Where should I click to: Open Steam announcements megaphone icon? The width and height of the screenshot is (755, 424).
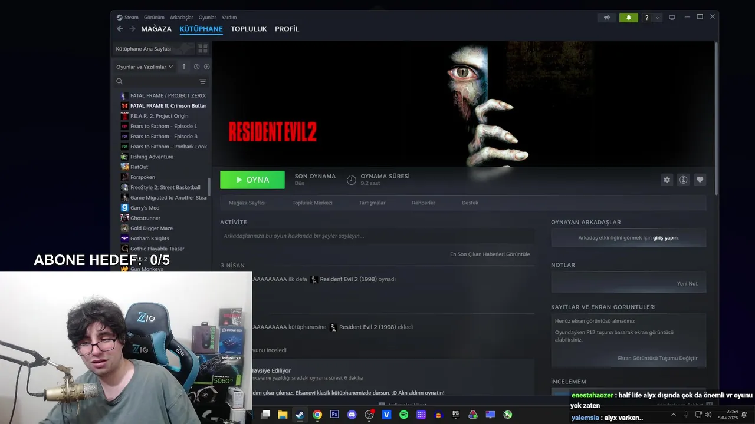pyautogui.click(x=606, y=18)
